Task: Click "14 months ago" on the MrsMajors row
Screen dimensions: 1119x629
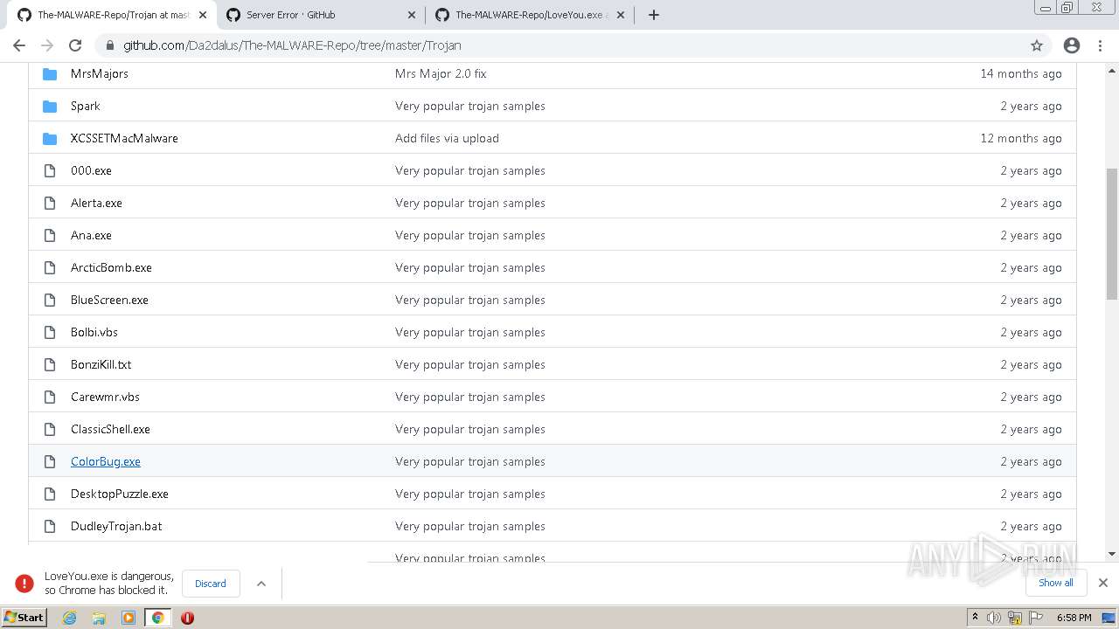Action: [x=1021, y=73]
